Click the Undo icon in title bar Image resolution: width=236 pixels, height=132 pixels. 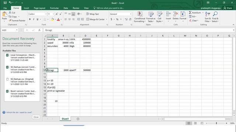point(10,3)
